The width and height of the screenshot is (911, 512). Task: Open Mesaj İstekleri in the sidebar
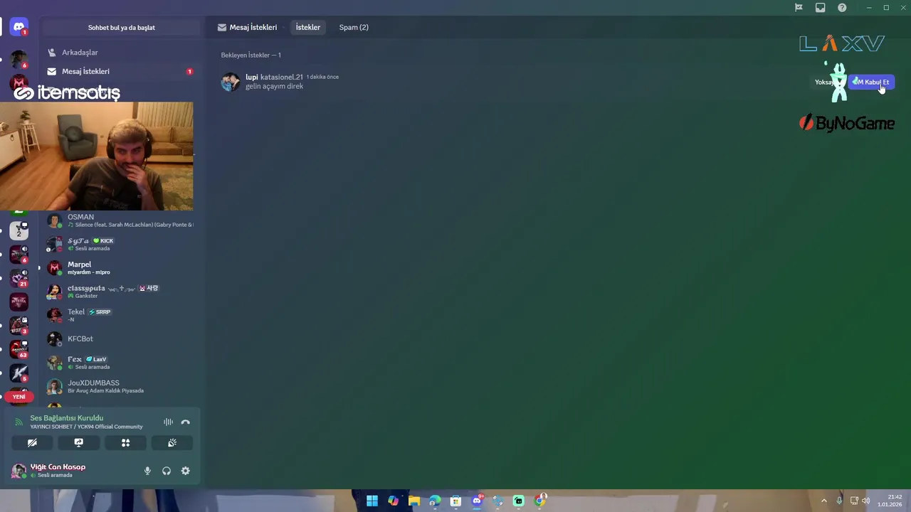[120, 71]
